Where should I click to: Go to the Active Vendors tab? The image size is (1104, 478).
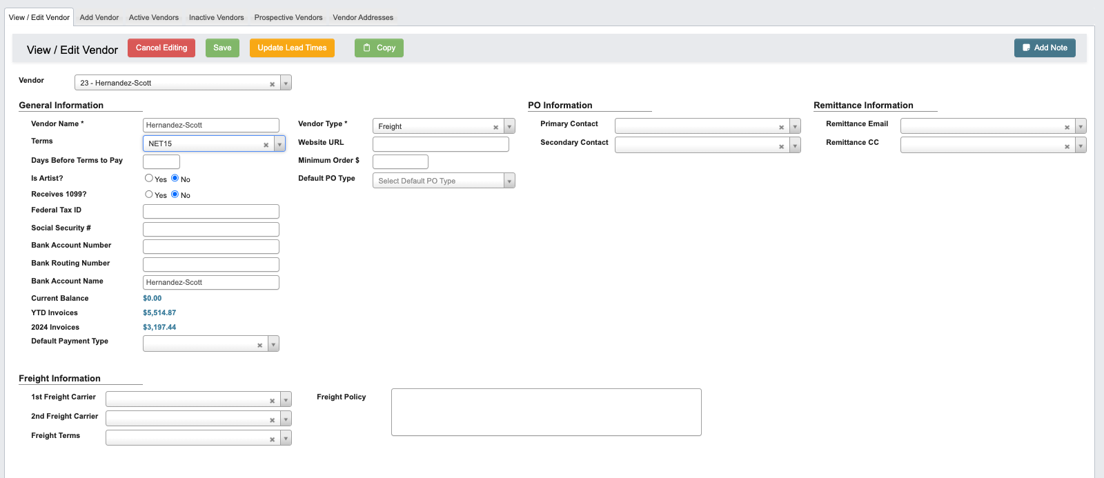(x=154, y=17)
